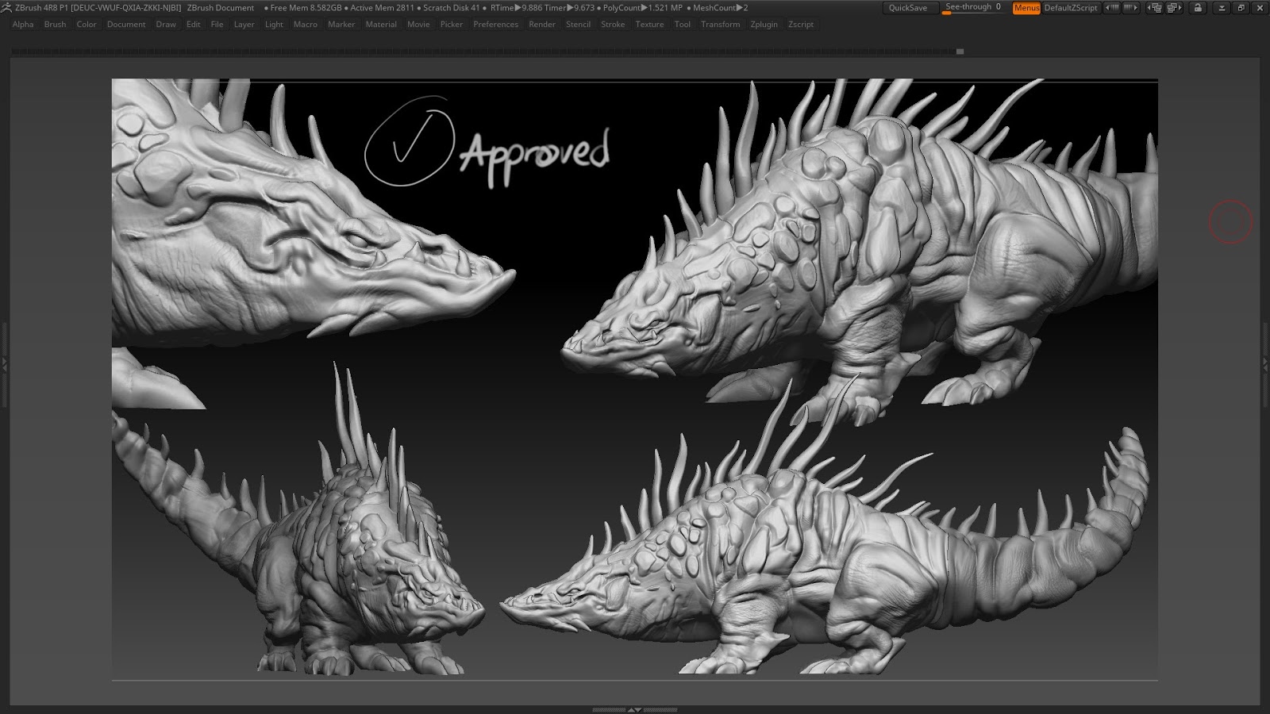Expand the bottom tray divider arrows
This screenshot has width=1270, height=714.
(635, 710)
